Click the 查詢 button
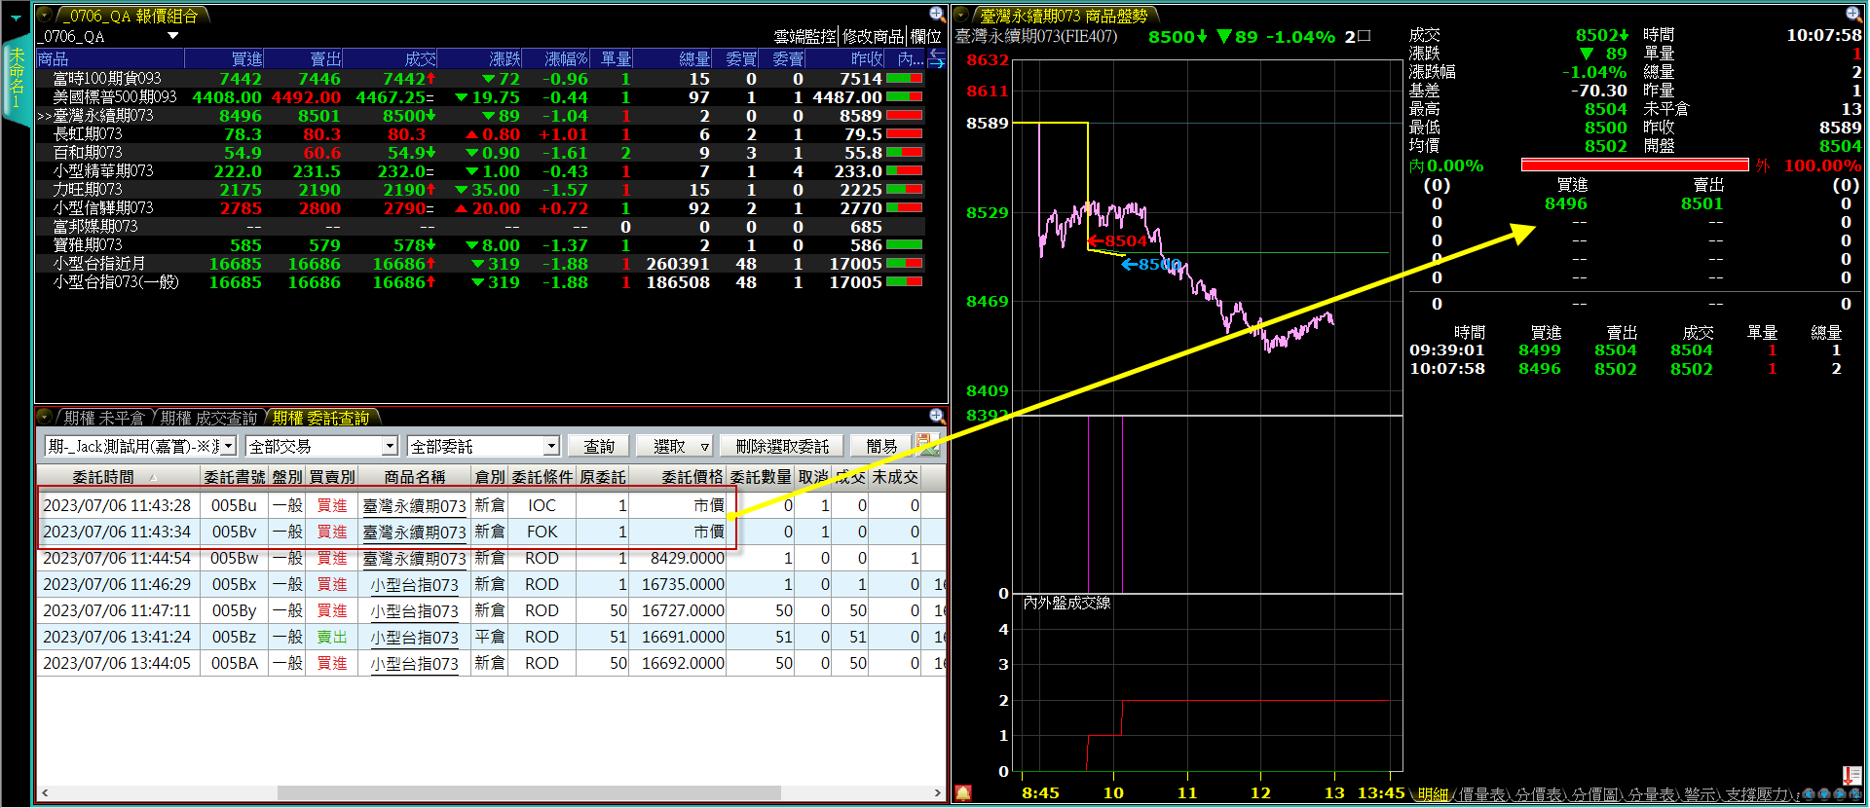 pyautogui.click(x=599, y=446)
